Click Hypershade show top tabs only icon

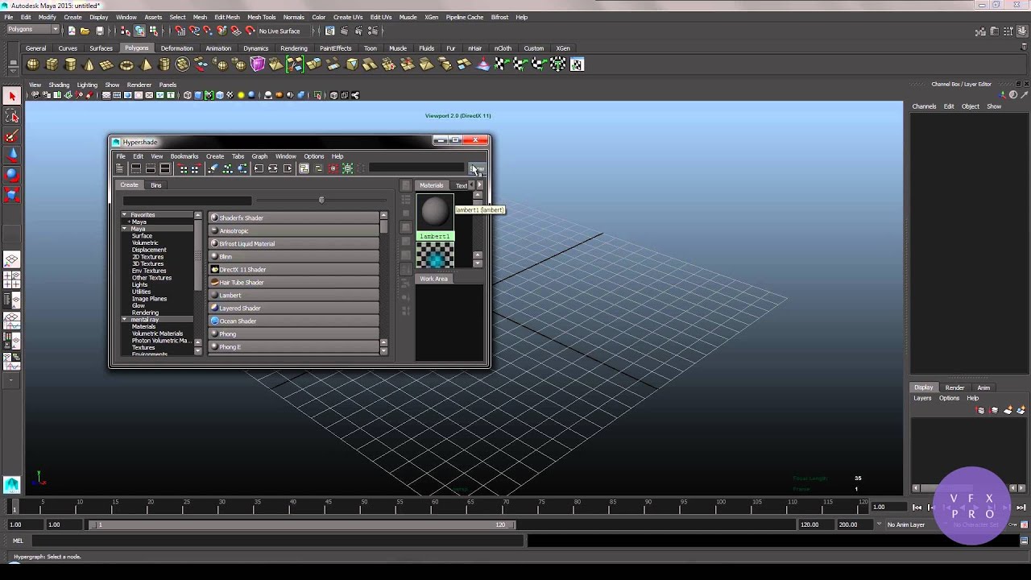click(135, 168)
